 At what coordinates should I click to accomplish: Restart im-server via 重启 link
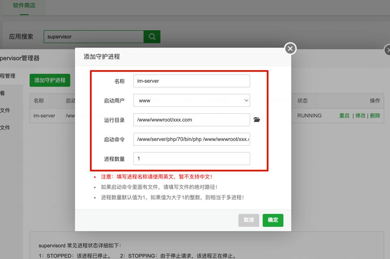[344, 116]
